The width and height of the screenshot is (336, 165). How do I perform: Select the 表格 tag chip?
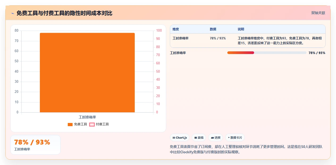199,138
